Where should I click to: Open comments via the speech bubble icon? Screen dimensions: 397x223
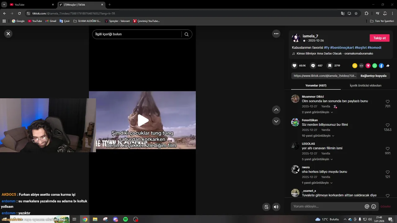[313, 66]
